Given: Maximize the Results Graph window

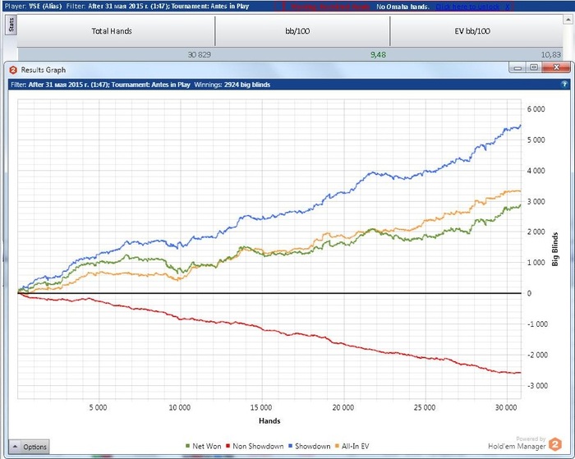Looking at the screenshot, I should (534, 67).
